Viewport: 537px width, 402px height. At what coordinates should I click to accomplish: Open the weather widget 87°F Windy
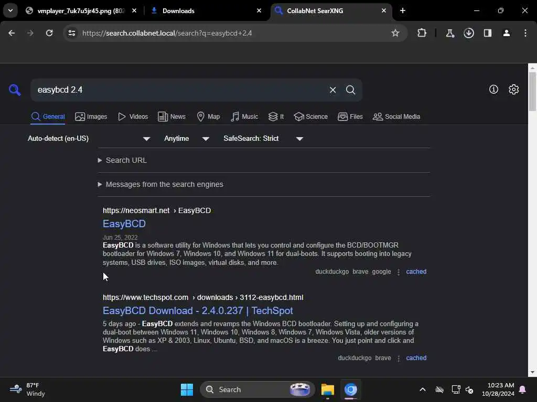27,389
